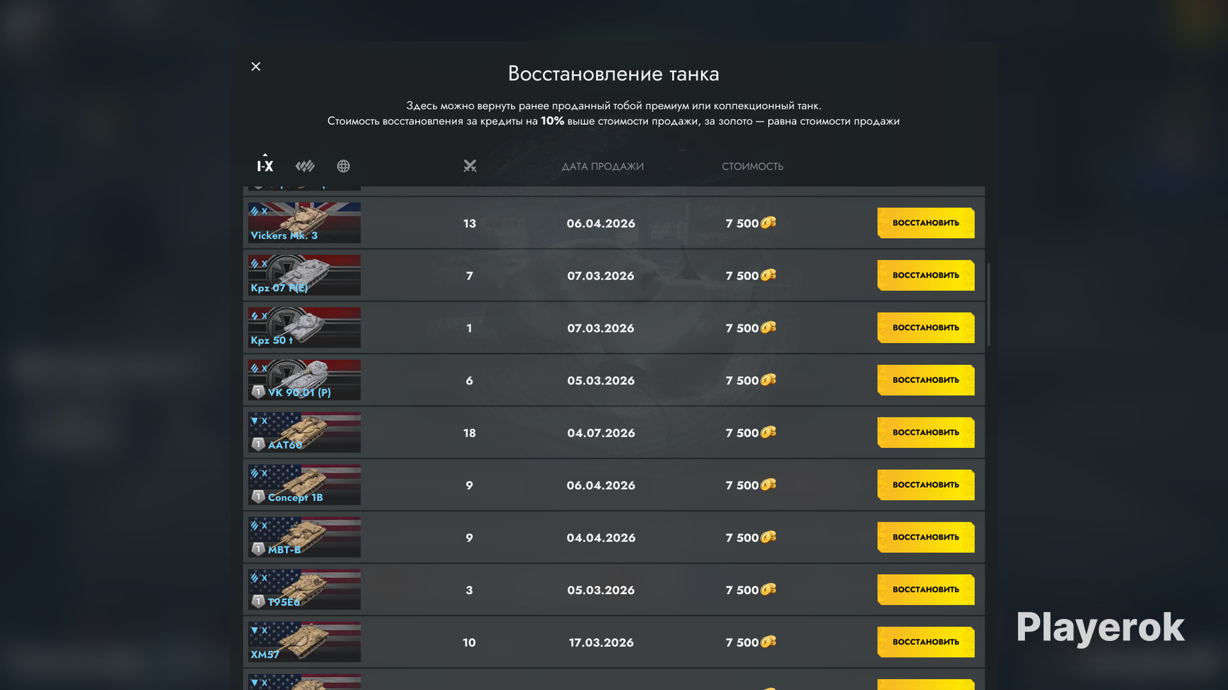Click the tank list vertical scrollbar
Screen dimensions: 1228x690
coord(988,304)
